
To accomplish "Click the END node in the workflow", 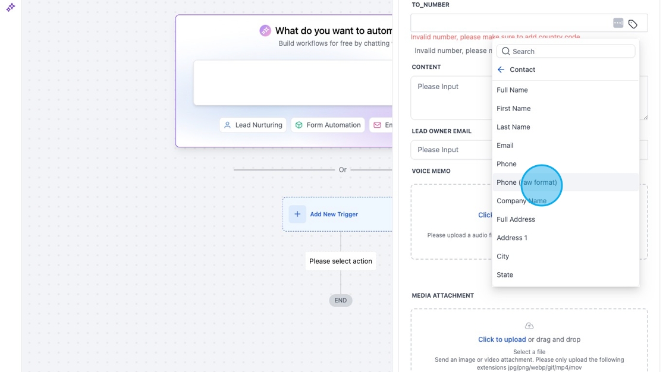I will (340, 300).
